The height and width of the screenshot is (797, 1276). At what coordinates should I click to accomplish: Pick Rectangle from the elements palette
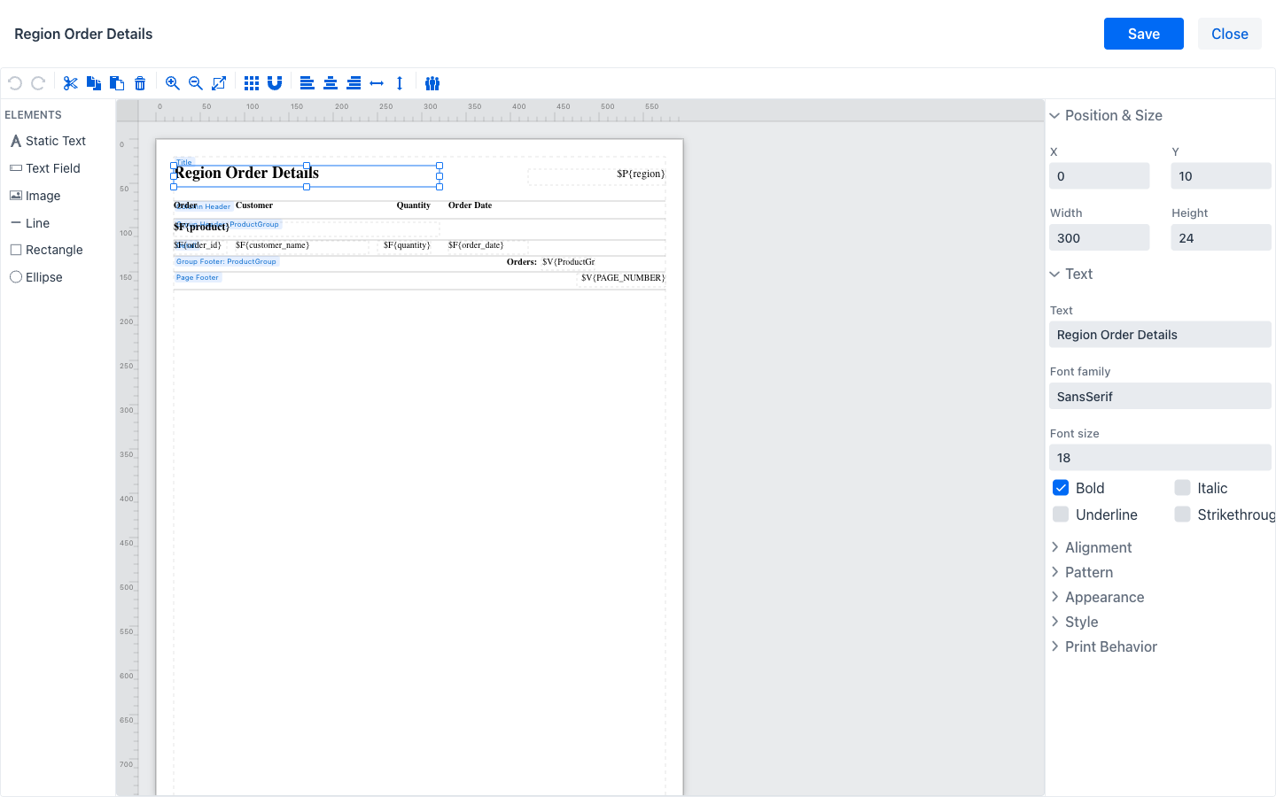(46, 250)
